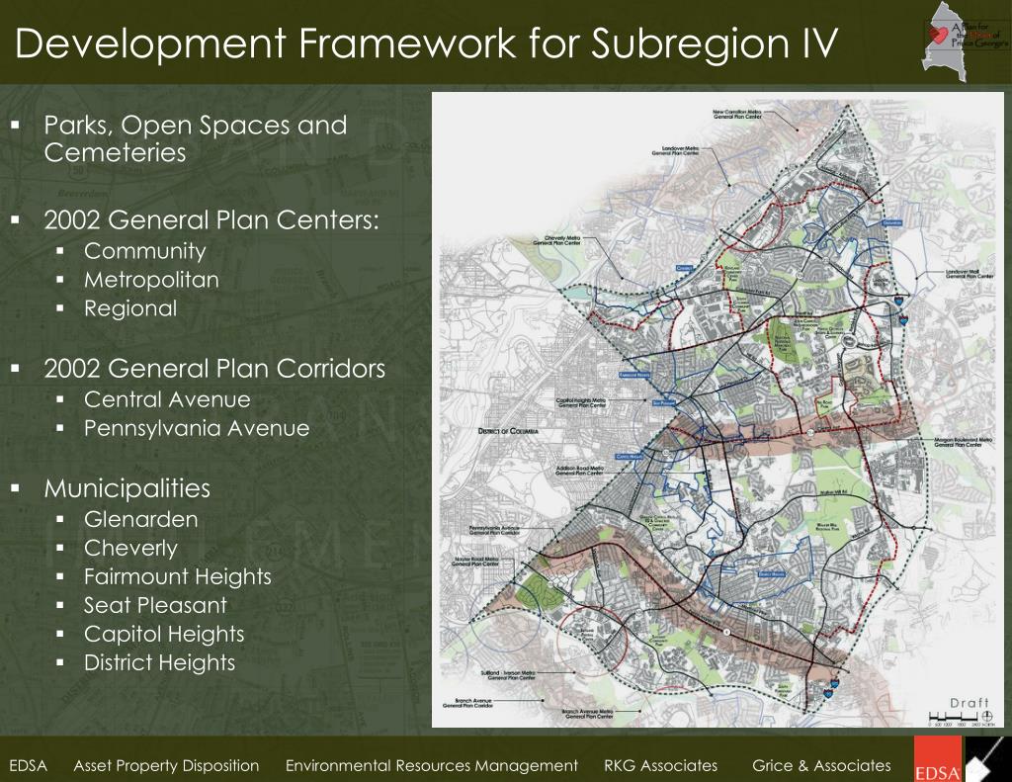The height and width of the screenshot is (782, 1012).
Task: Click RKG Associates in the footer
Action: 661,766
